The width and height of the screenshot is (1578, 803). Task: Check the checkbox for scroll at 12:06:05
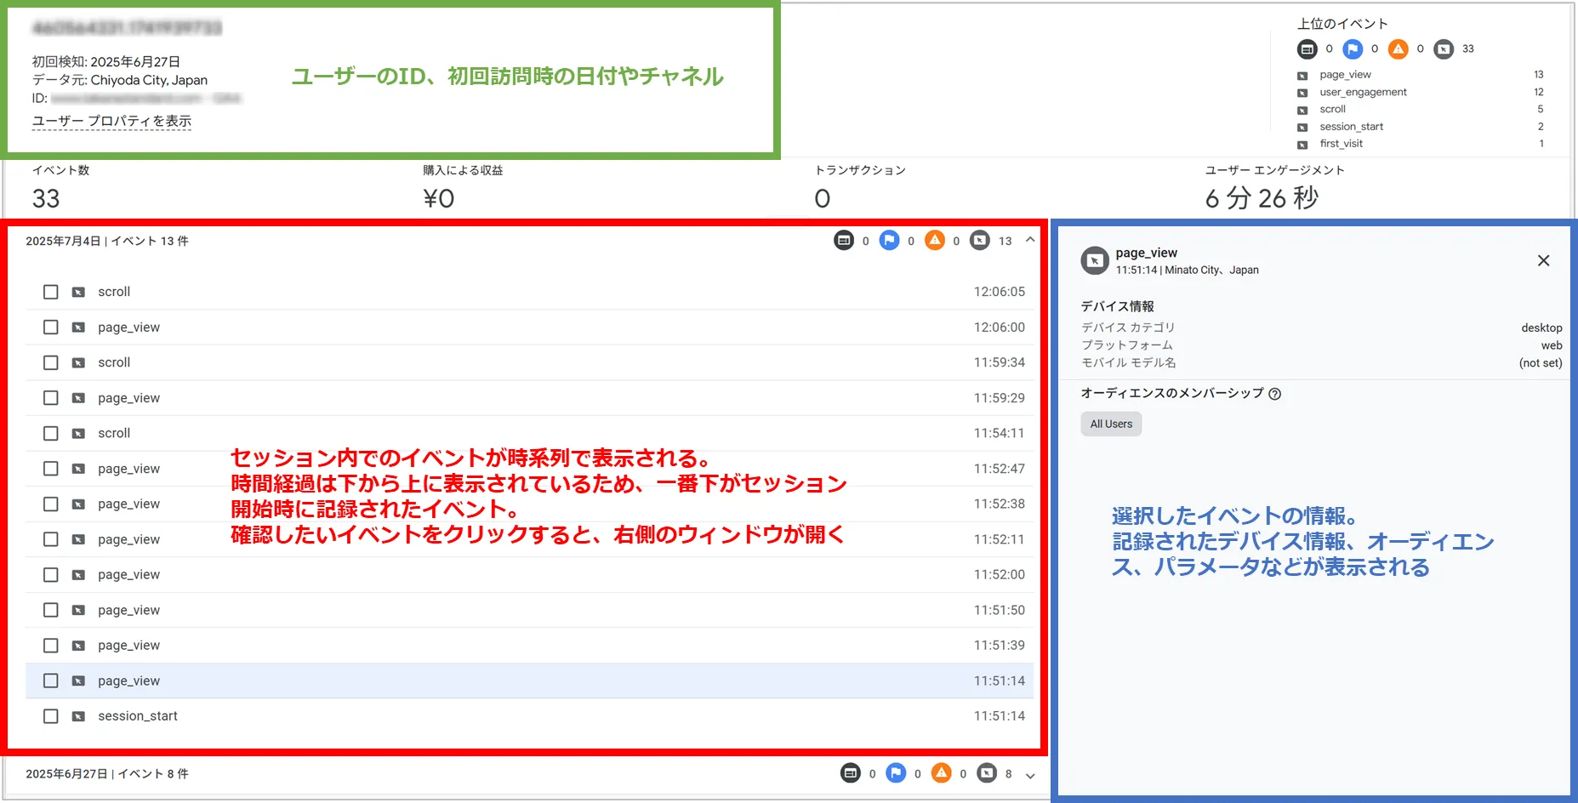click(x=51, y=291)
